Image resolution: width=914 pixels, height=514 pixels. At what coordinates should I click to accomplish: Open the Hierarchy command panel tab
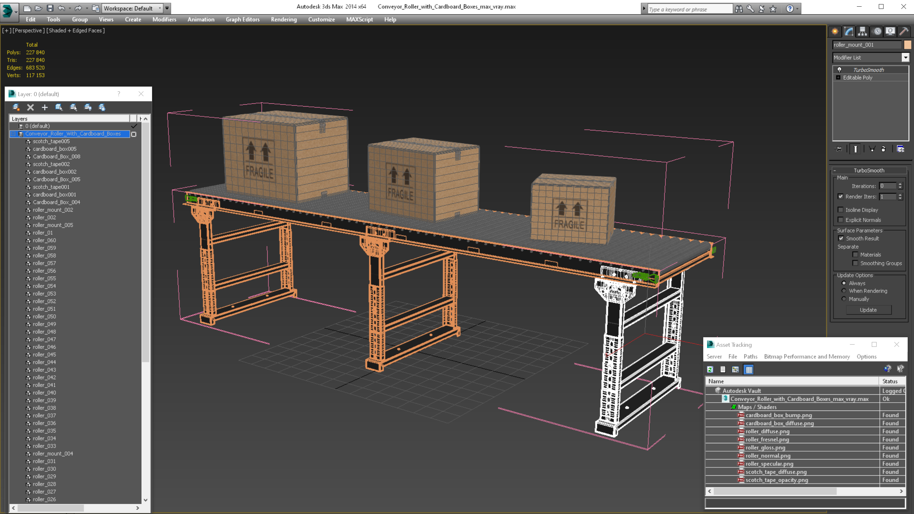click(862, 32)
